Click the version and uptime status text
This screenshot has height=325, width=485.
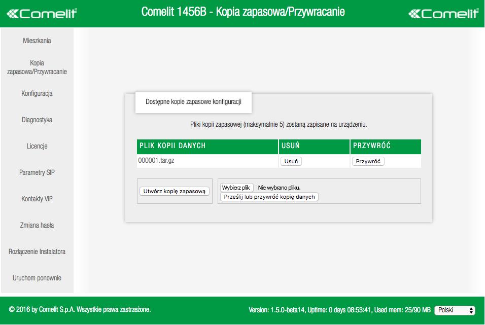click(x=339, y=310)
